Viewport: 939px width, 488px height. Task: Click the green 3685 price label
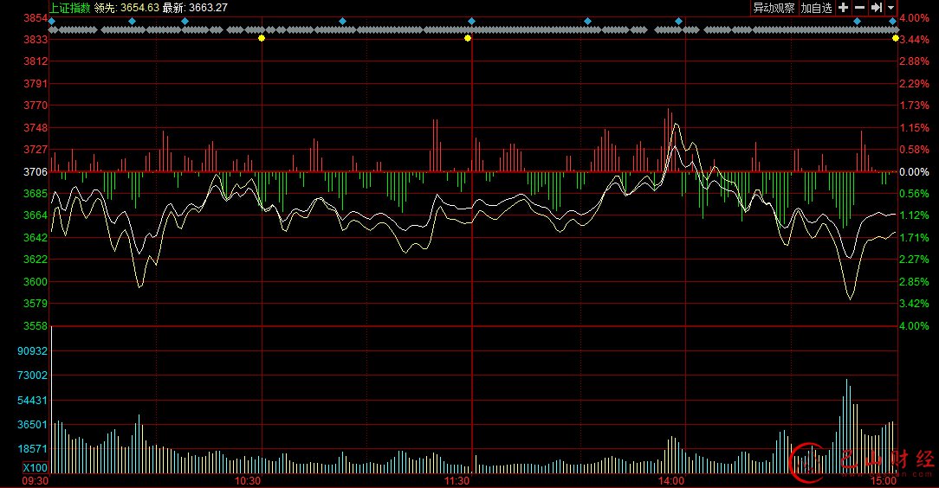point(36,193)
